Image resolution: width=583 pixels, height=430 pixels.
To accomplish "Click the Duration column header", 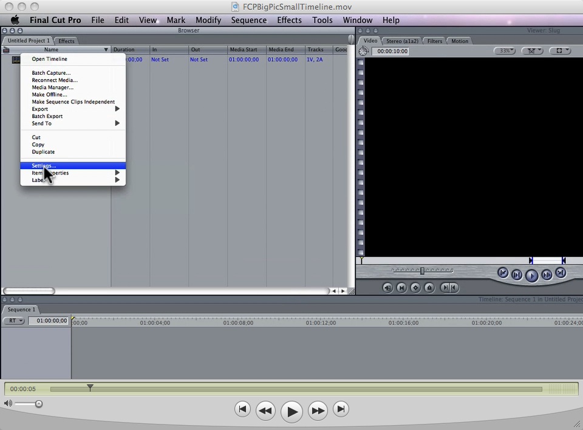I will 130,49.
